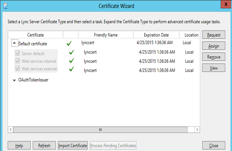Click Local in the Web services internal row
232x151 pixels.
coord(189,61)
